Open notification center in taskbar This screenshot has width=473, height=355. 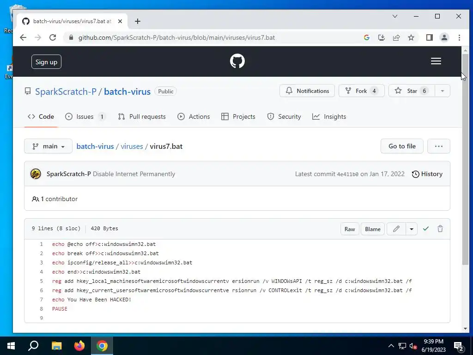click(459, 346)
